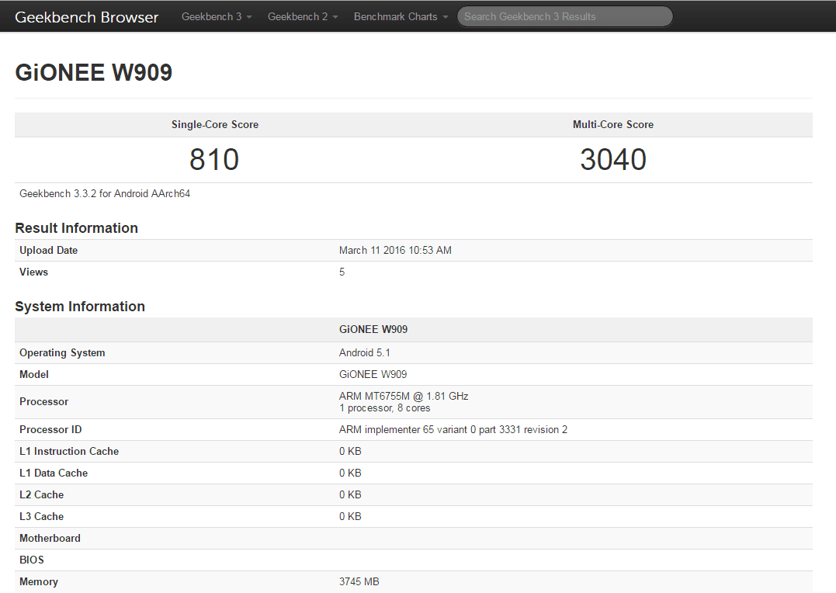The width and height of the screenshot is (836, 593).
Task: Open the Geekbench 3 dropdown menu
Action: (x=217, y=16)
